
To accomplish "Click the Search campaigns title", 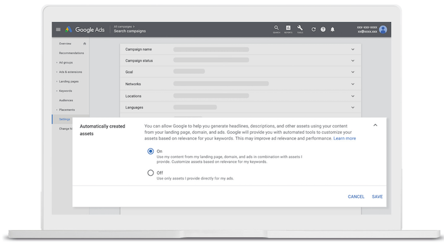I will pos(129,31).
